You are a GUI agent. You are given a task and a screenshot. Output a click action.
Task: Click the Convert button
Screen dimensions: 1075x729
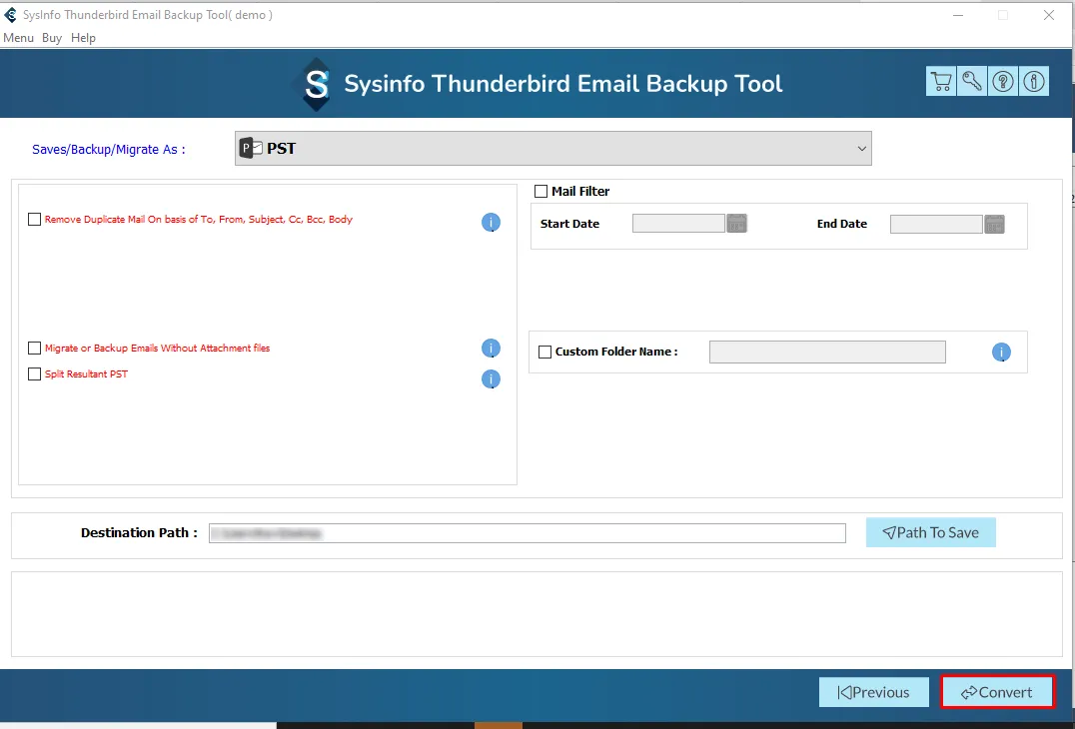997,692
